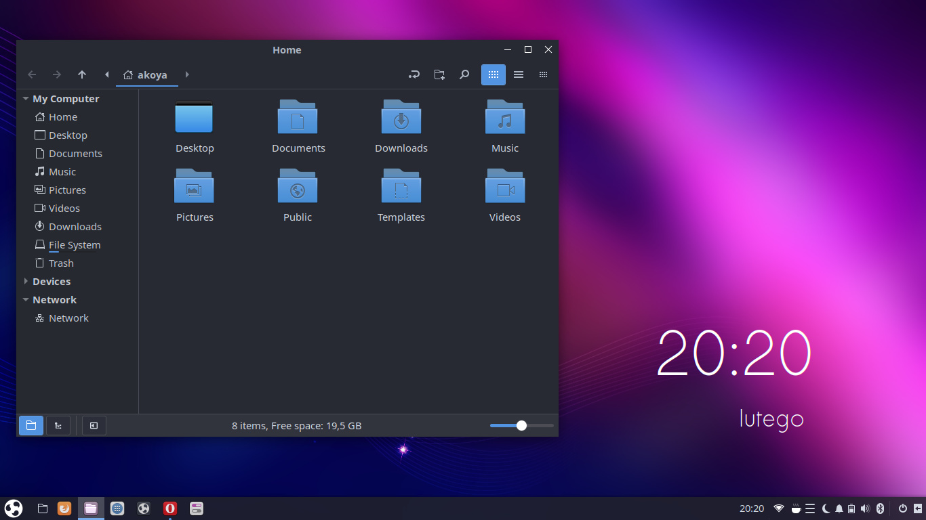Go back using the back navigation arrow
Viewport: 926px width, 520px height.
32,74
